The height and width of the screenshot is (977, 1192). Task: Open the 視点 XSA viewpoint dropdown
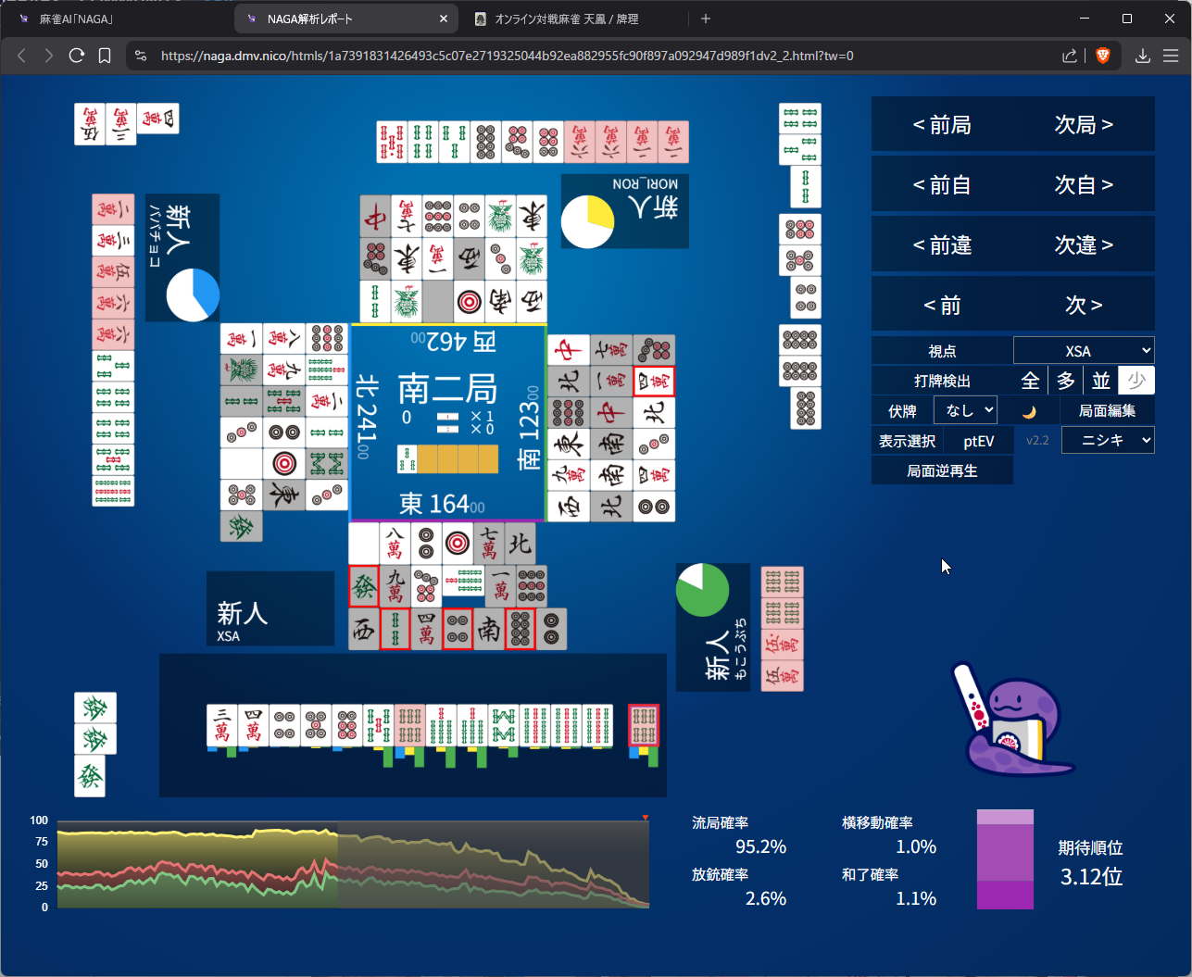(1083, 351)
